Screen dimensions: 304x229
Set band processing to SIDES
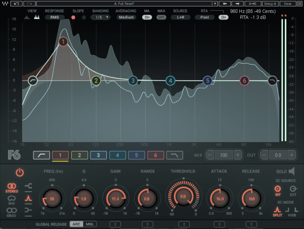12,212
